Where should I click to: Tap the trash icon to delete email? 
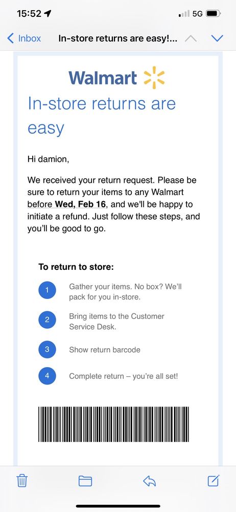pyautogui.click(x=22, y=481)
